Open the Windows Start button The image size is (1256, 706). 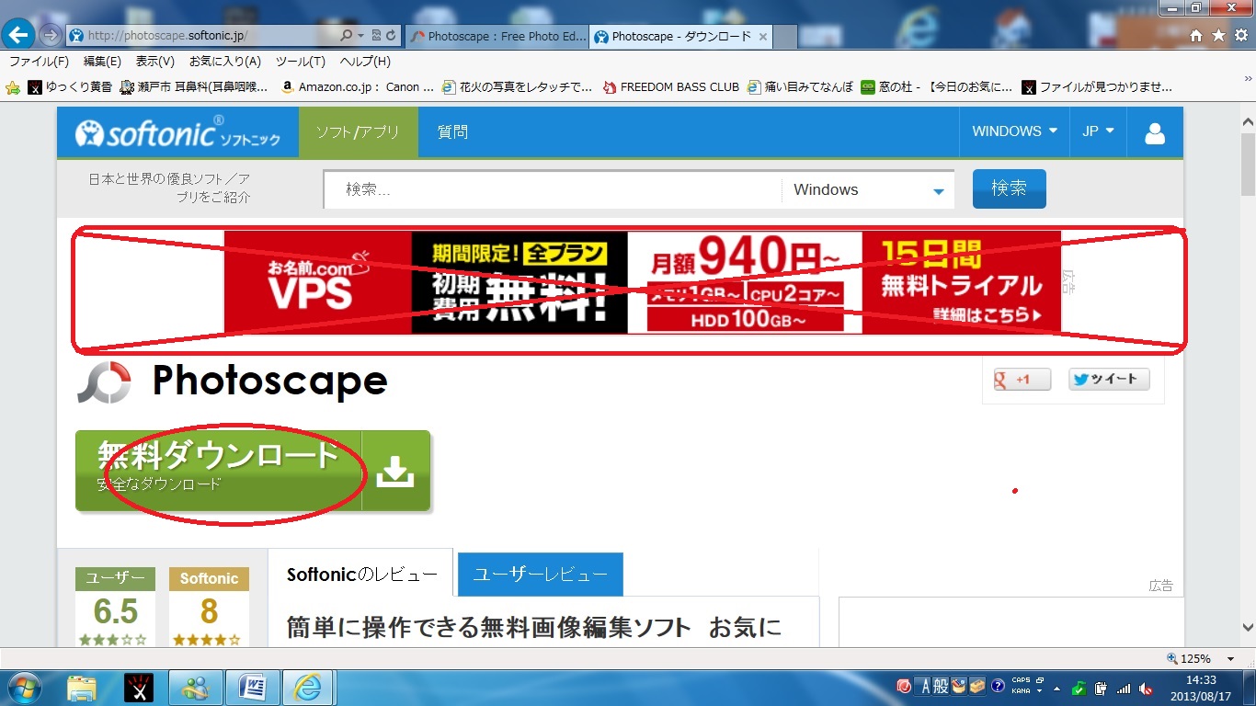pos(26,687)
